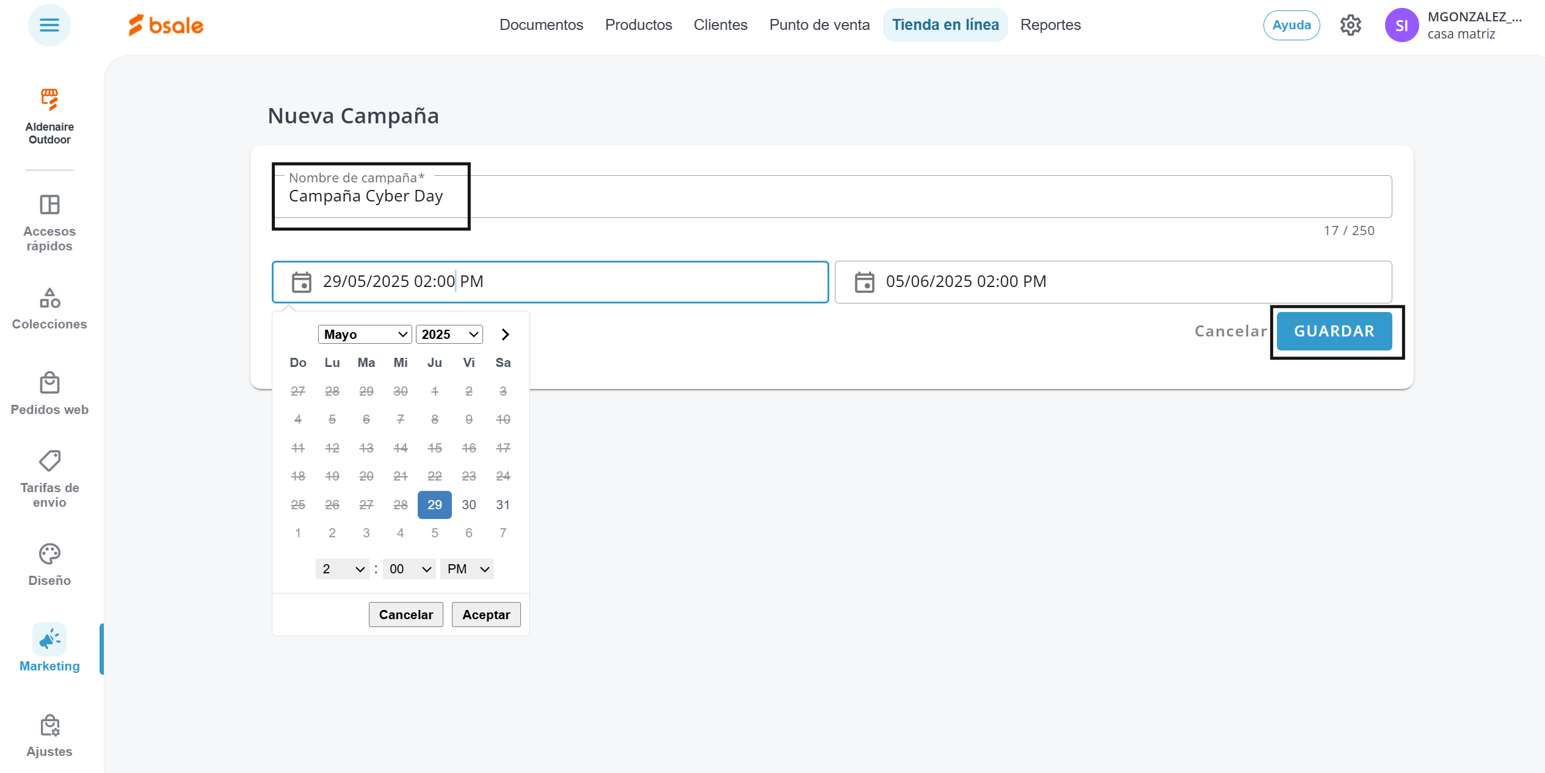Go to next month arrow
Viewport: 1545px width, 773px height.
coord(505,335)
